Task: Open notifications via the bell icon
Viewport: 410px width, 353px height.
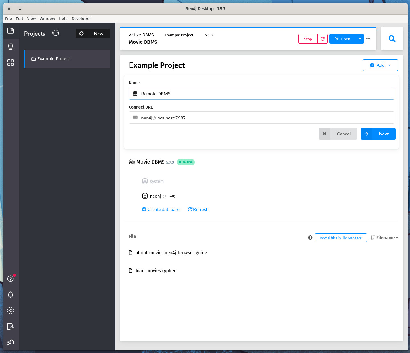Action: click(11, 295)
